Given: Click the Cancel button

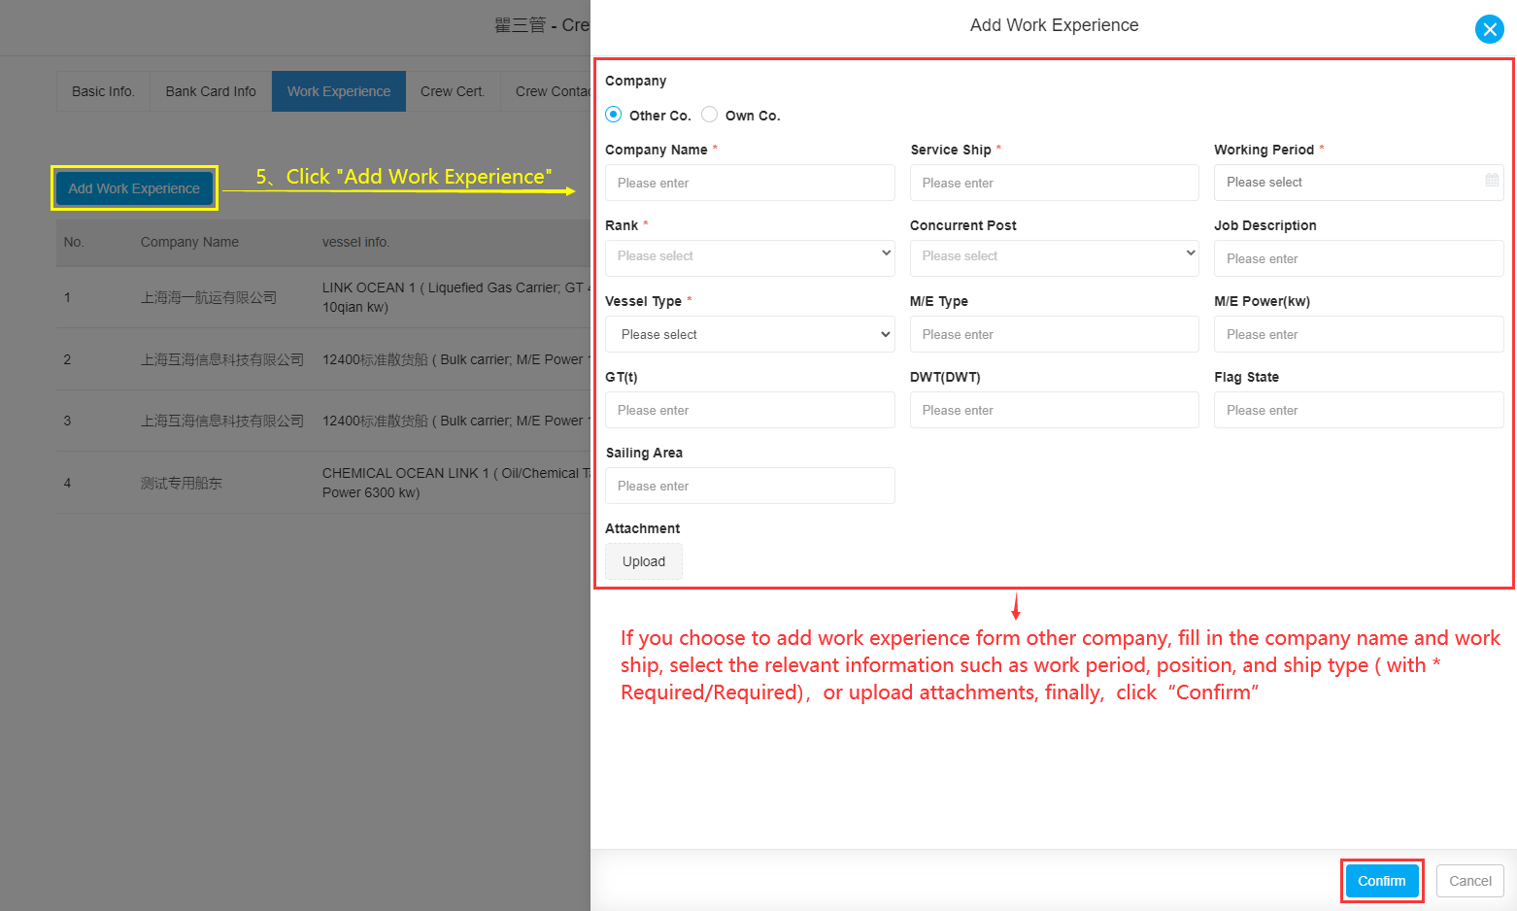Looking at the screenshot, I should point(1470,881).
